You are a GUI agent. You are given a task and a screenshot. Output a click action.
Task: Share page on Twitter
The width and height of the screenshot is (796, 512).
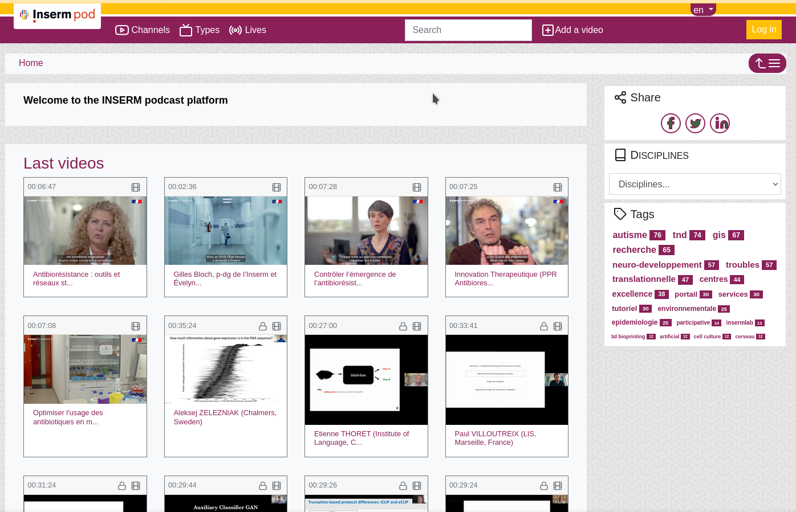[x=695, y=123]
